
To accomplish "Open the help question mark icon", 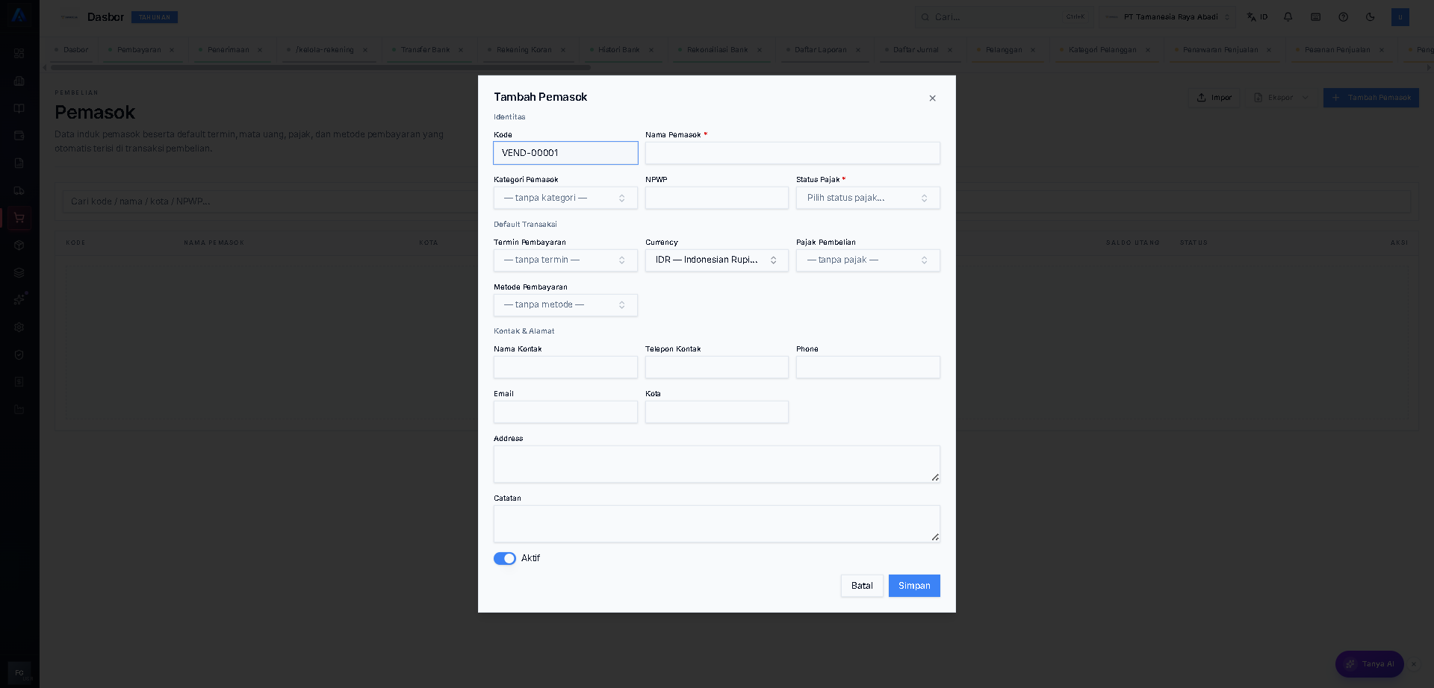I will pos(1343,17).
